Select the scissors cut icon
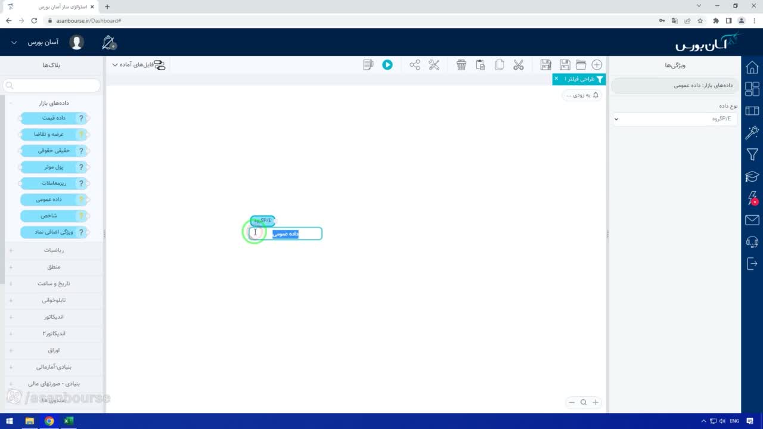The height and width of the screenshot is (429, 763). click(519, 64)
